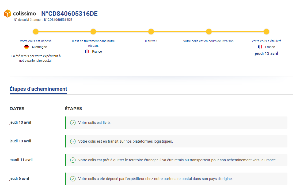Click the 'Votre colis est livré.' step row
The image size is (296, 191).
click(176, 123)
